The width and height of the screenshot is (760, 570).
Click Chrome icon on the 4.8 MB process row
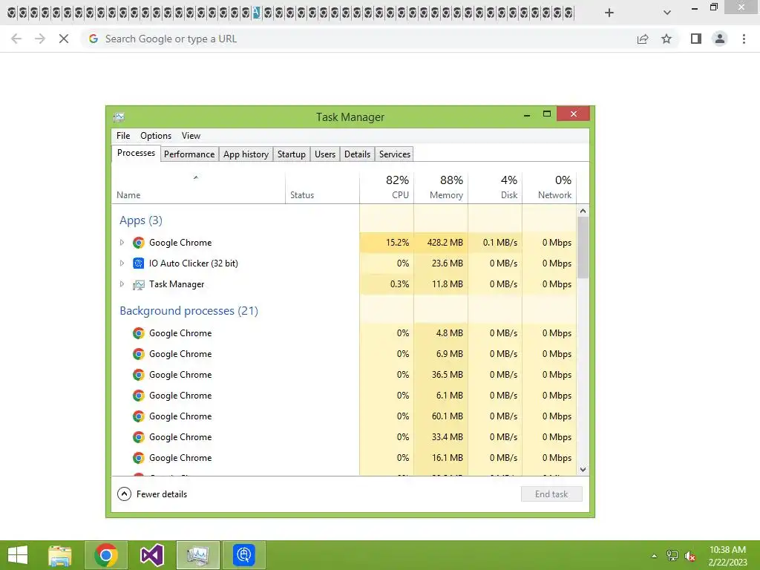139,333
